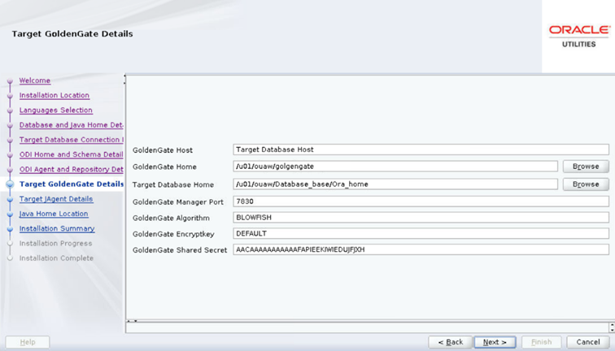Focus the GoldenGate Algorithm field

coord(421,218)
